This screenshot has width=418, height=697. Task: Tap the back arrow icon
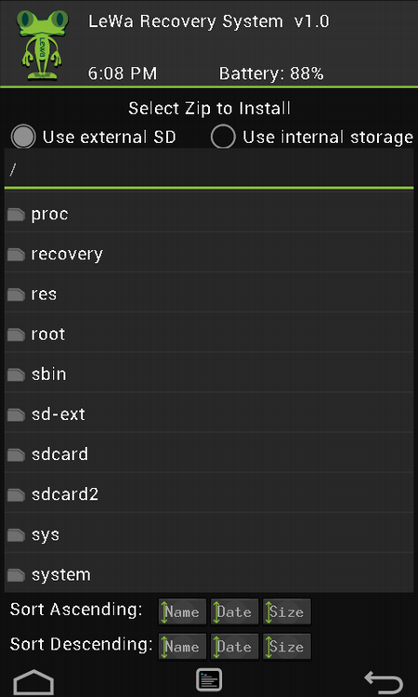[384, 682]
